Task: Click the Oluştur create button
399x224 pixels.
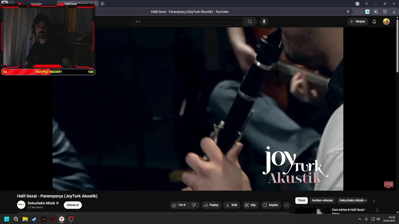Action: click(358, 21)
